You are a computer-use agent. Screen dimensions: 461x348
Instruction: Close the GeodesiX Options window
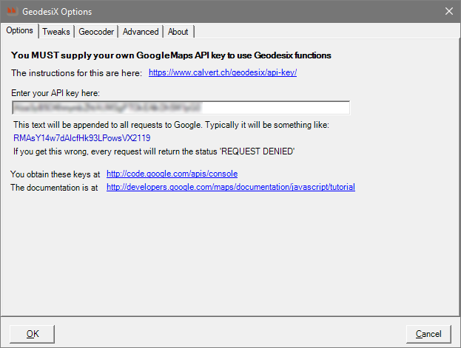click(449, 12)
